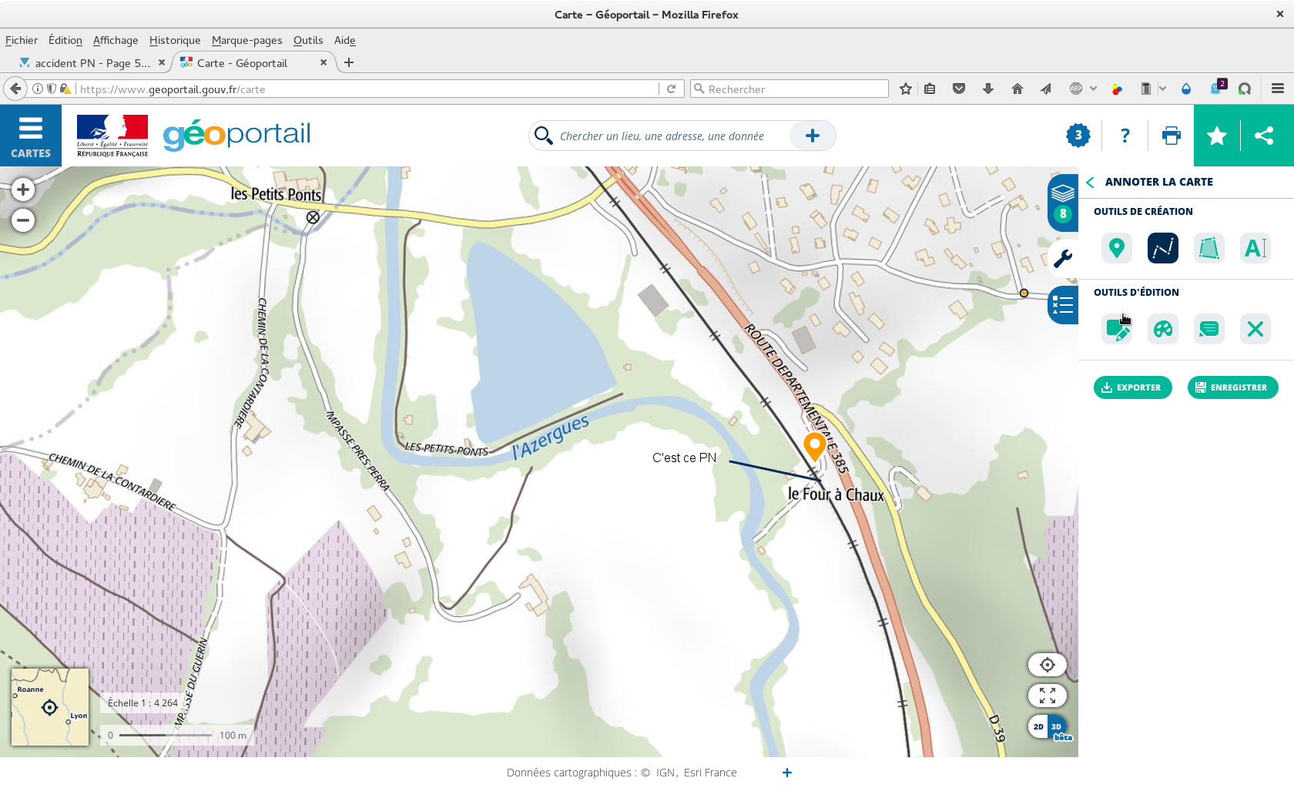Select the draw polygon tool

coord(1209,248)
